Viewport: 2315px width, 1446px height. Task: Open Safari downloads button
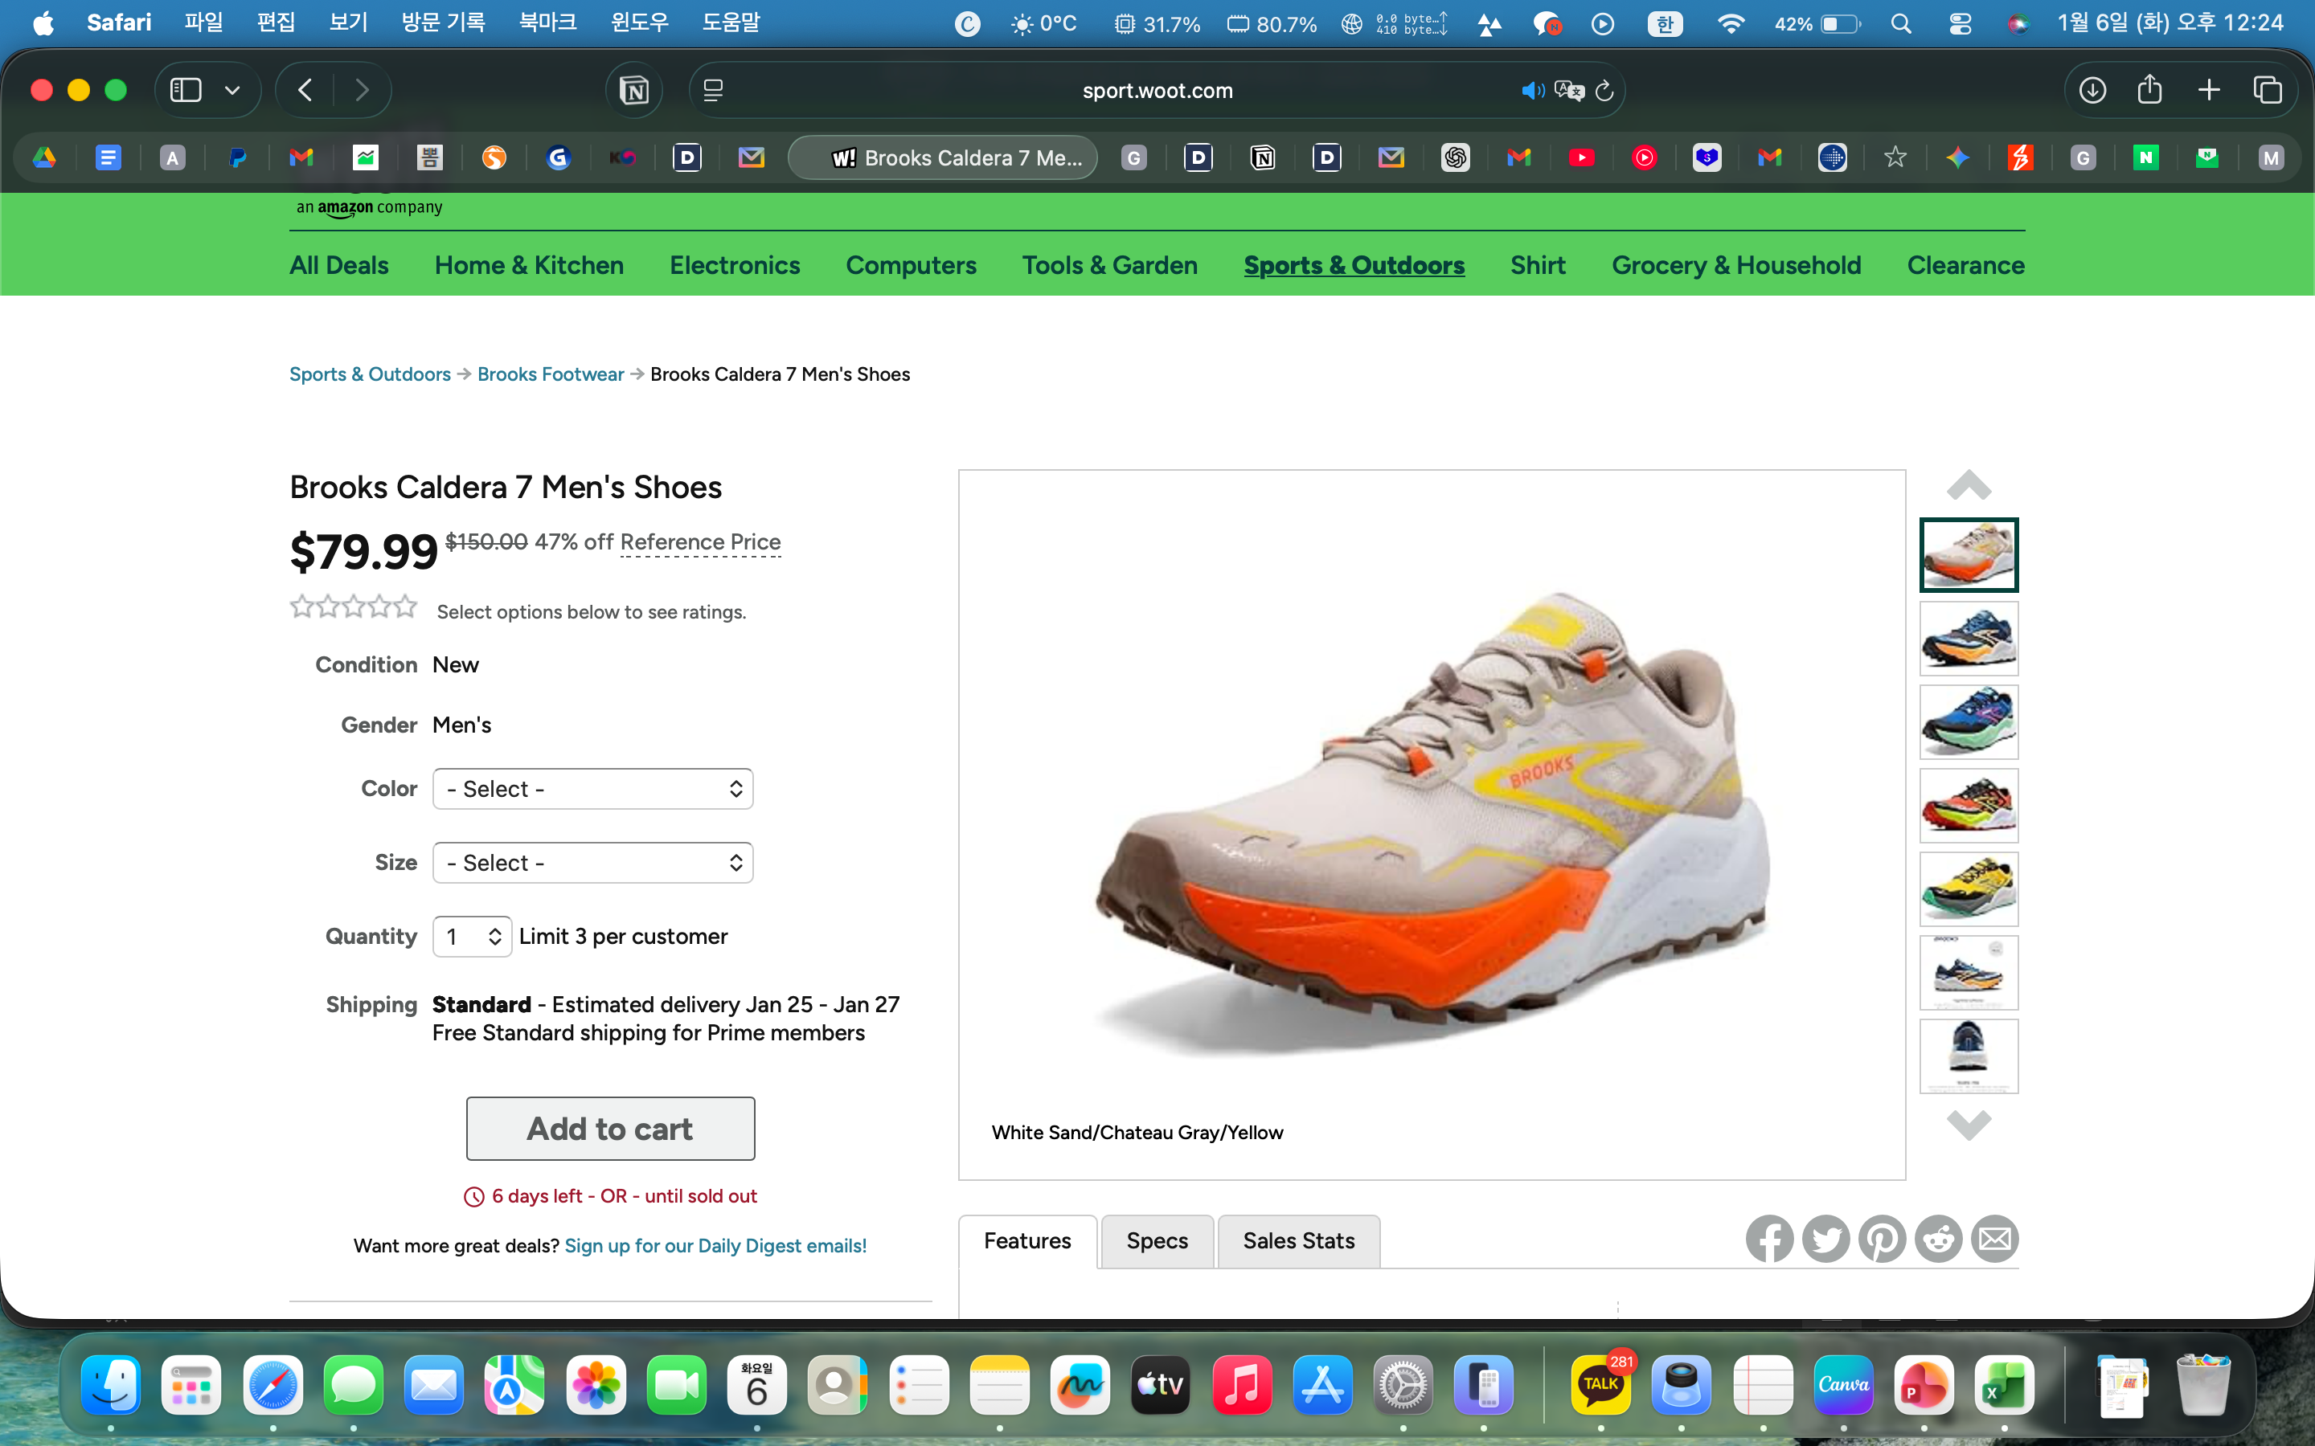2092,91
